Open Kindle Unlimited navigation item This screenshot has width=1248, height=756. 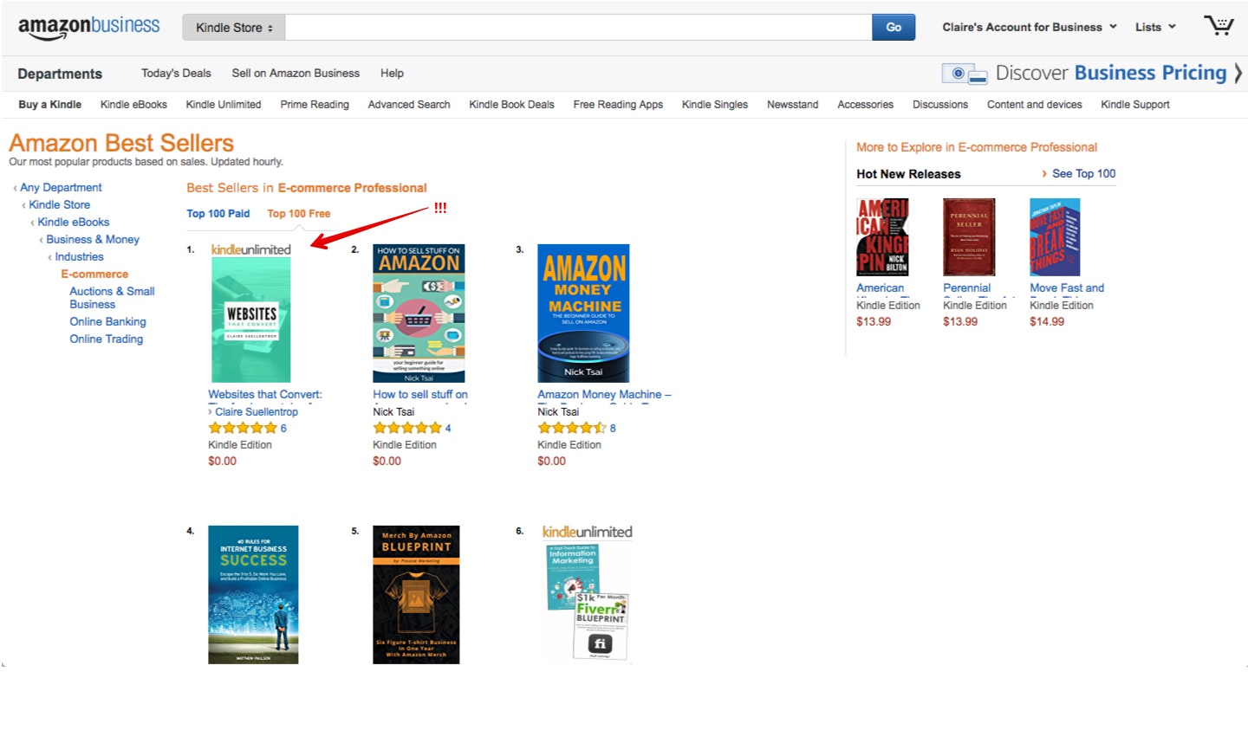[x=224, y=105]
